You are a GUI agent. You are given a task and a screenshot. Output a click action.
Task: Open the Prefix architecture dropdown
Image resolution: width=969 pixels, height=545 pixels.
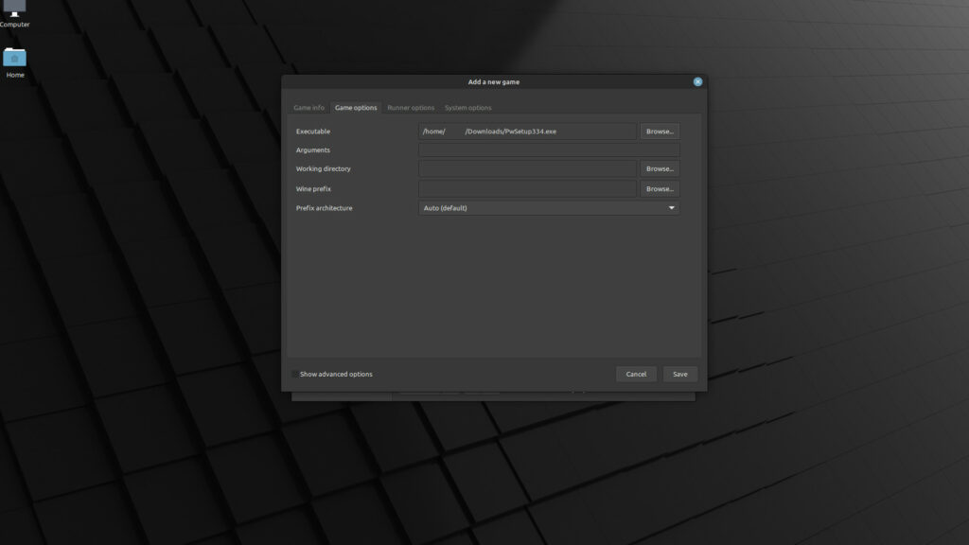pyautogui.click(x=549, y=208)
